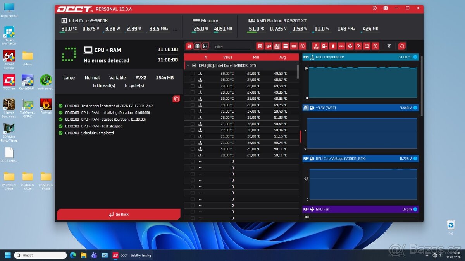The width and height of the screenshot is (465, 261).
Task: Type in the sensor Filter field
Action: click(x=232, y=46)
